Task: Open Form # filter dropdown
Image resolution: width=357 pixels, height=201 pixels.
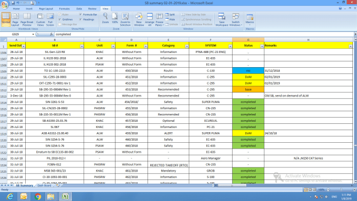Action: point(146,46)
